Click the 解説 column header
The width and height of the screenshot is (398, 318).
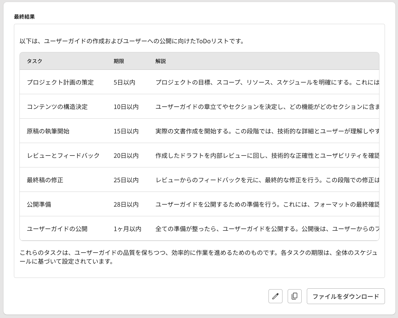[x=161, y=61]
